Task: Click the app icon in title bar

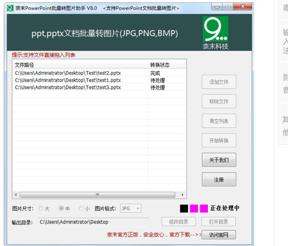Action: click(x=10, y=8)
